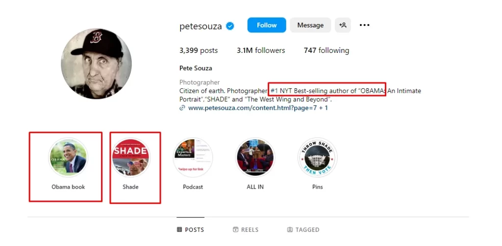Switch to the Tagged tab
The image size is (502, 246).
[303, 230]
